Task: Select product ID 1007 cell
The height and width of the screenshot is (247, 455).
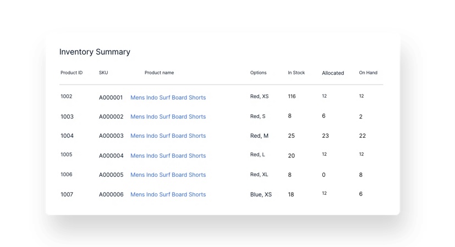Action: 67,195
